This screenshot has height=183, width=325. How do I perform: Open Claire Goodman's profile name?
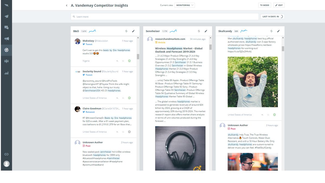pos(92,108)
